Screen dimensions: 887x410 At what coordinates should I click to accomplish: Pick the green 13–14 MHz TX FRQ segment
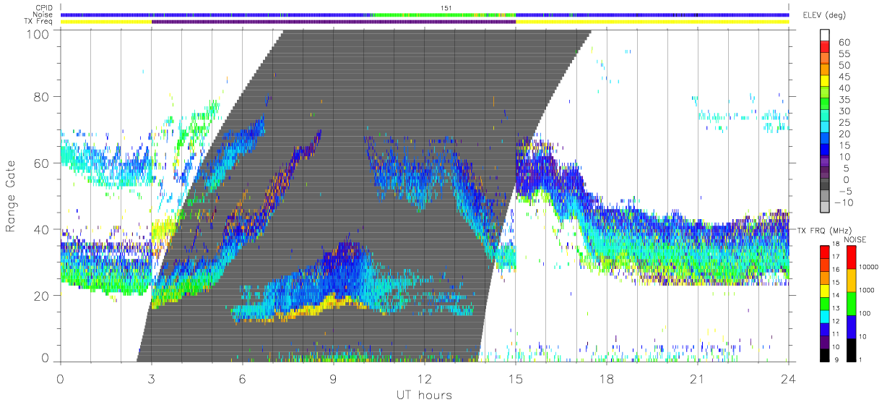825,302
